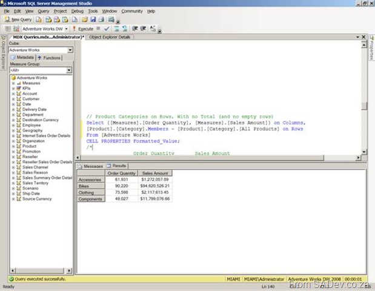The height and width of the screenshot is (291, 375).
Task: Click the Comment Out Selected Lines icon
Action: coord(117,29)
